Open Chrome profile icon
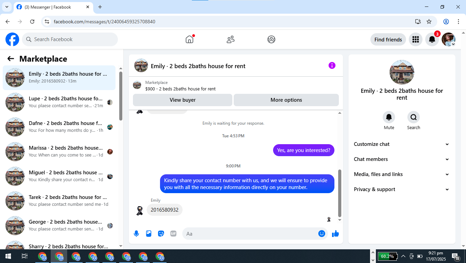 [446, 22]
